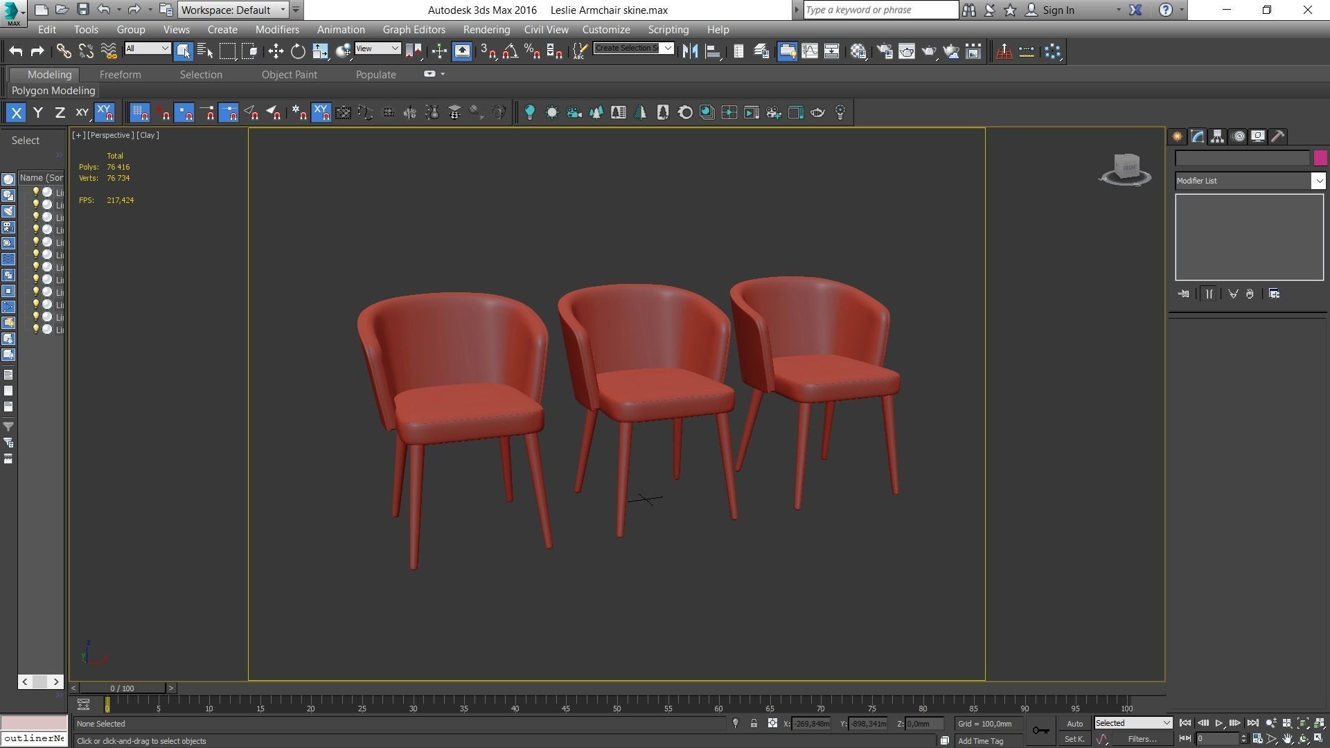The height and width of the screenshot is (748, 1330).
Task: Click the object name field in Modify panel
Action: 1242,158
